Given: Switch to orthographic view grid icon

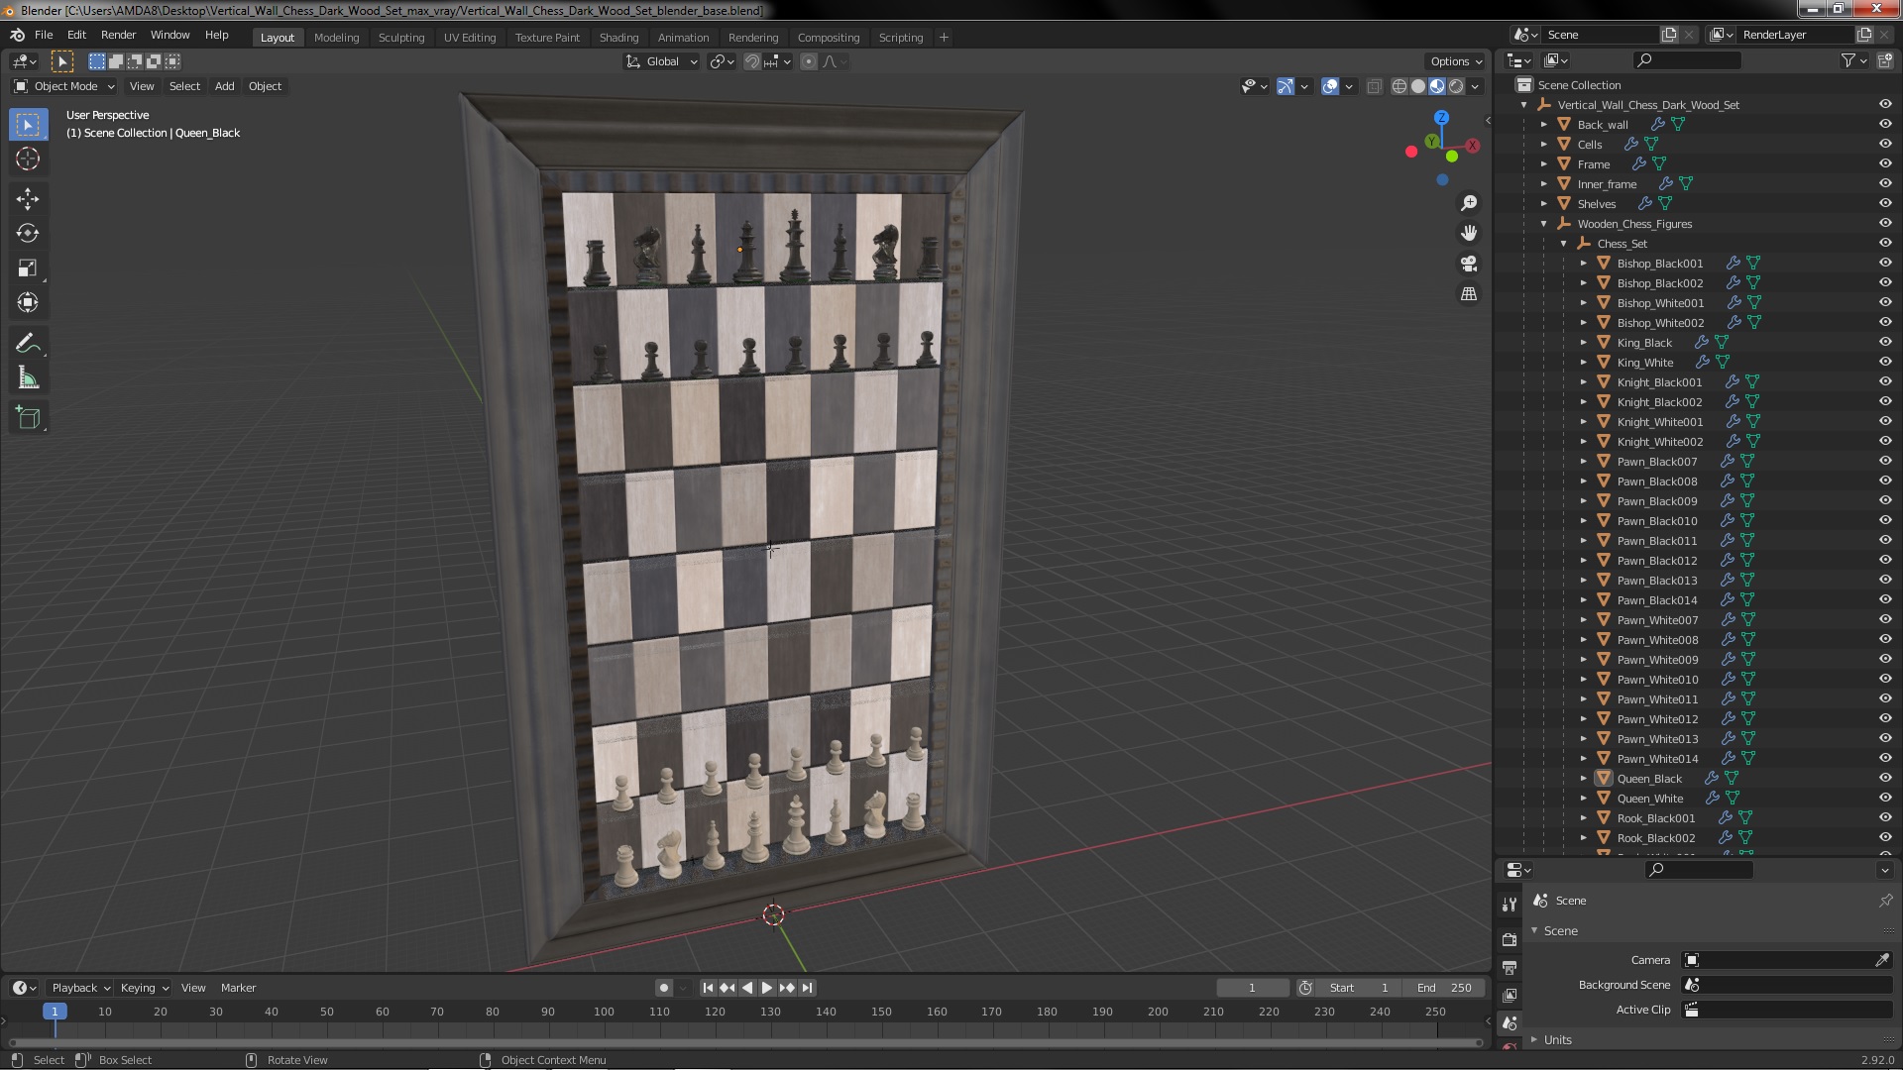Looking at the screenshot, I should click(1469, 294).
